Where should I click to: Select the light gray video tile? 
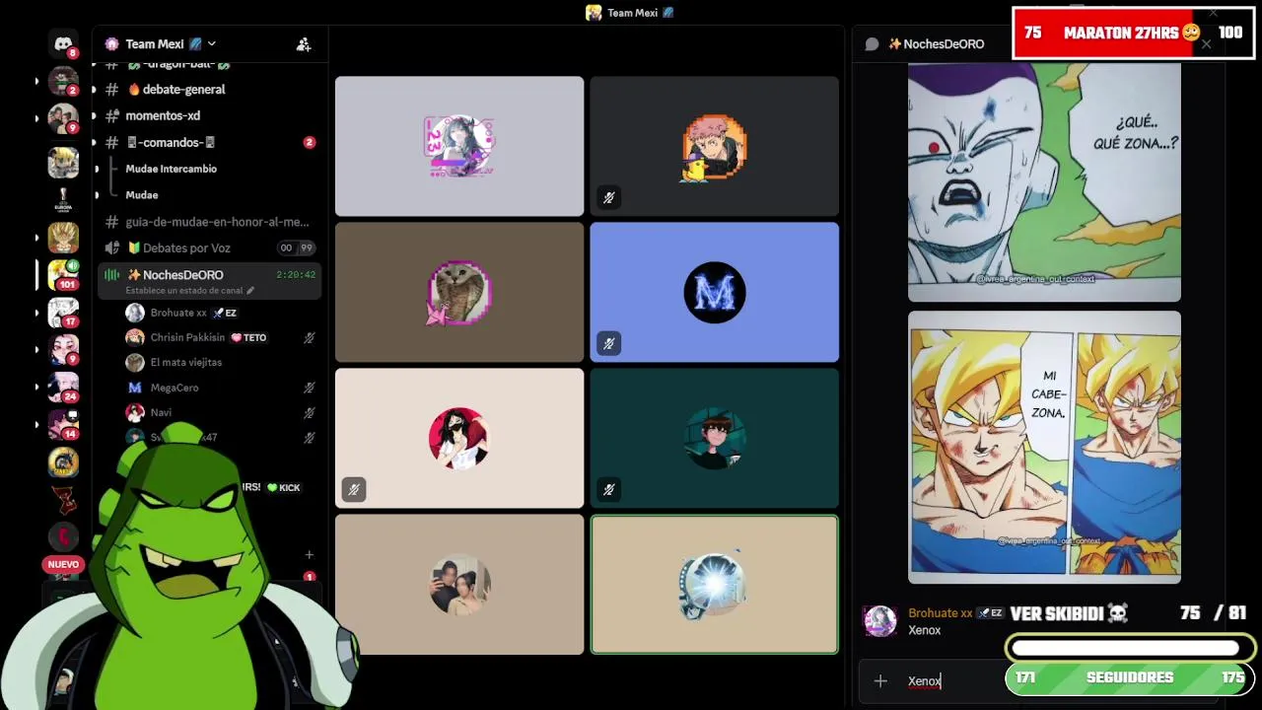point(459,146)
